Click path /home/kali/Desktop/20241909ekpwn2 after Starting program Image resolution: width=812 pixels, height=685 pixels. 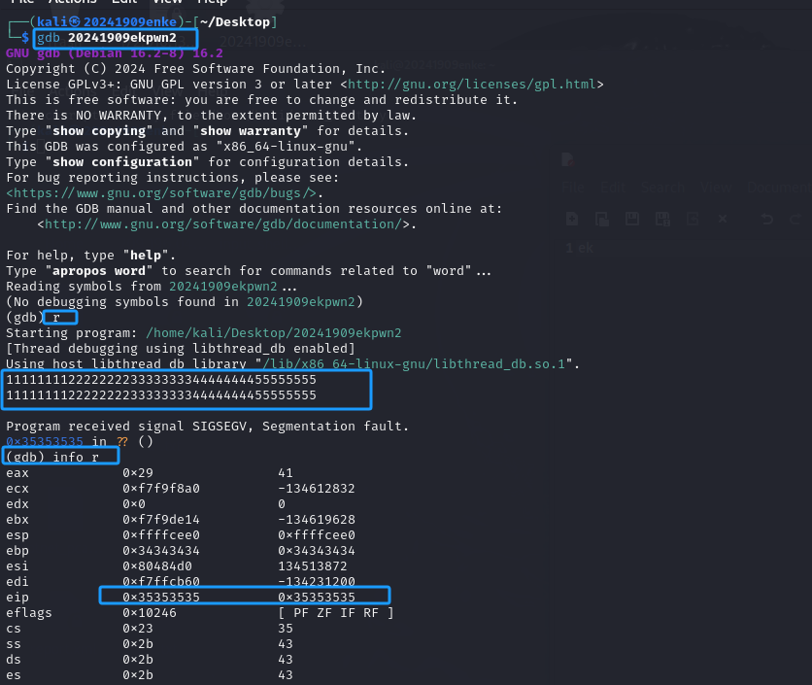[x=274, y=332]
